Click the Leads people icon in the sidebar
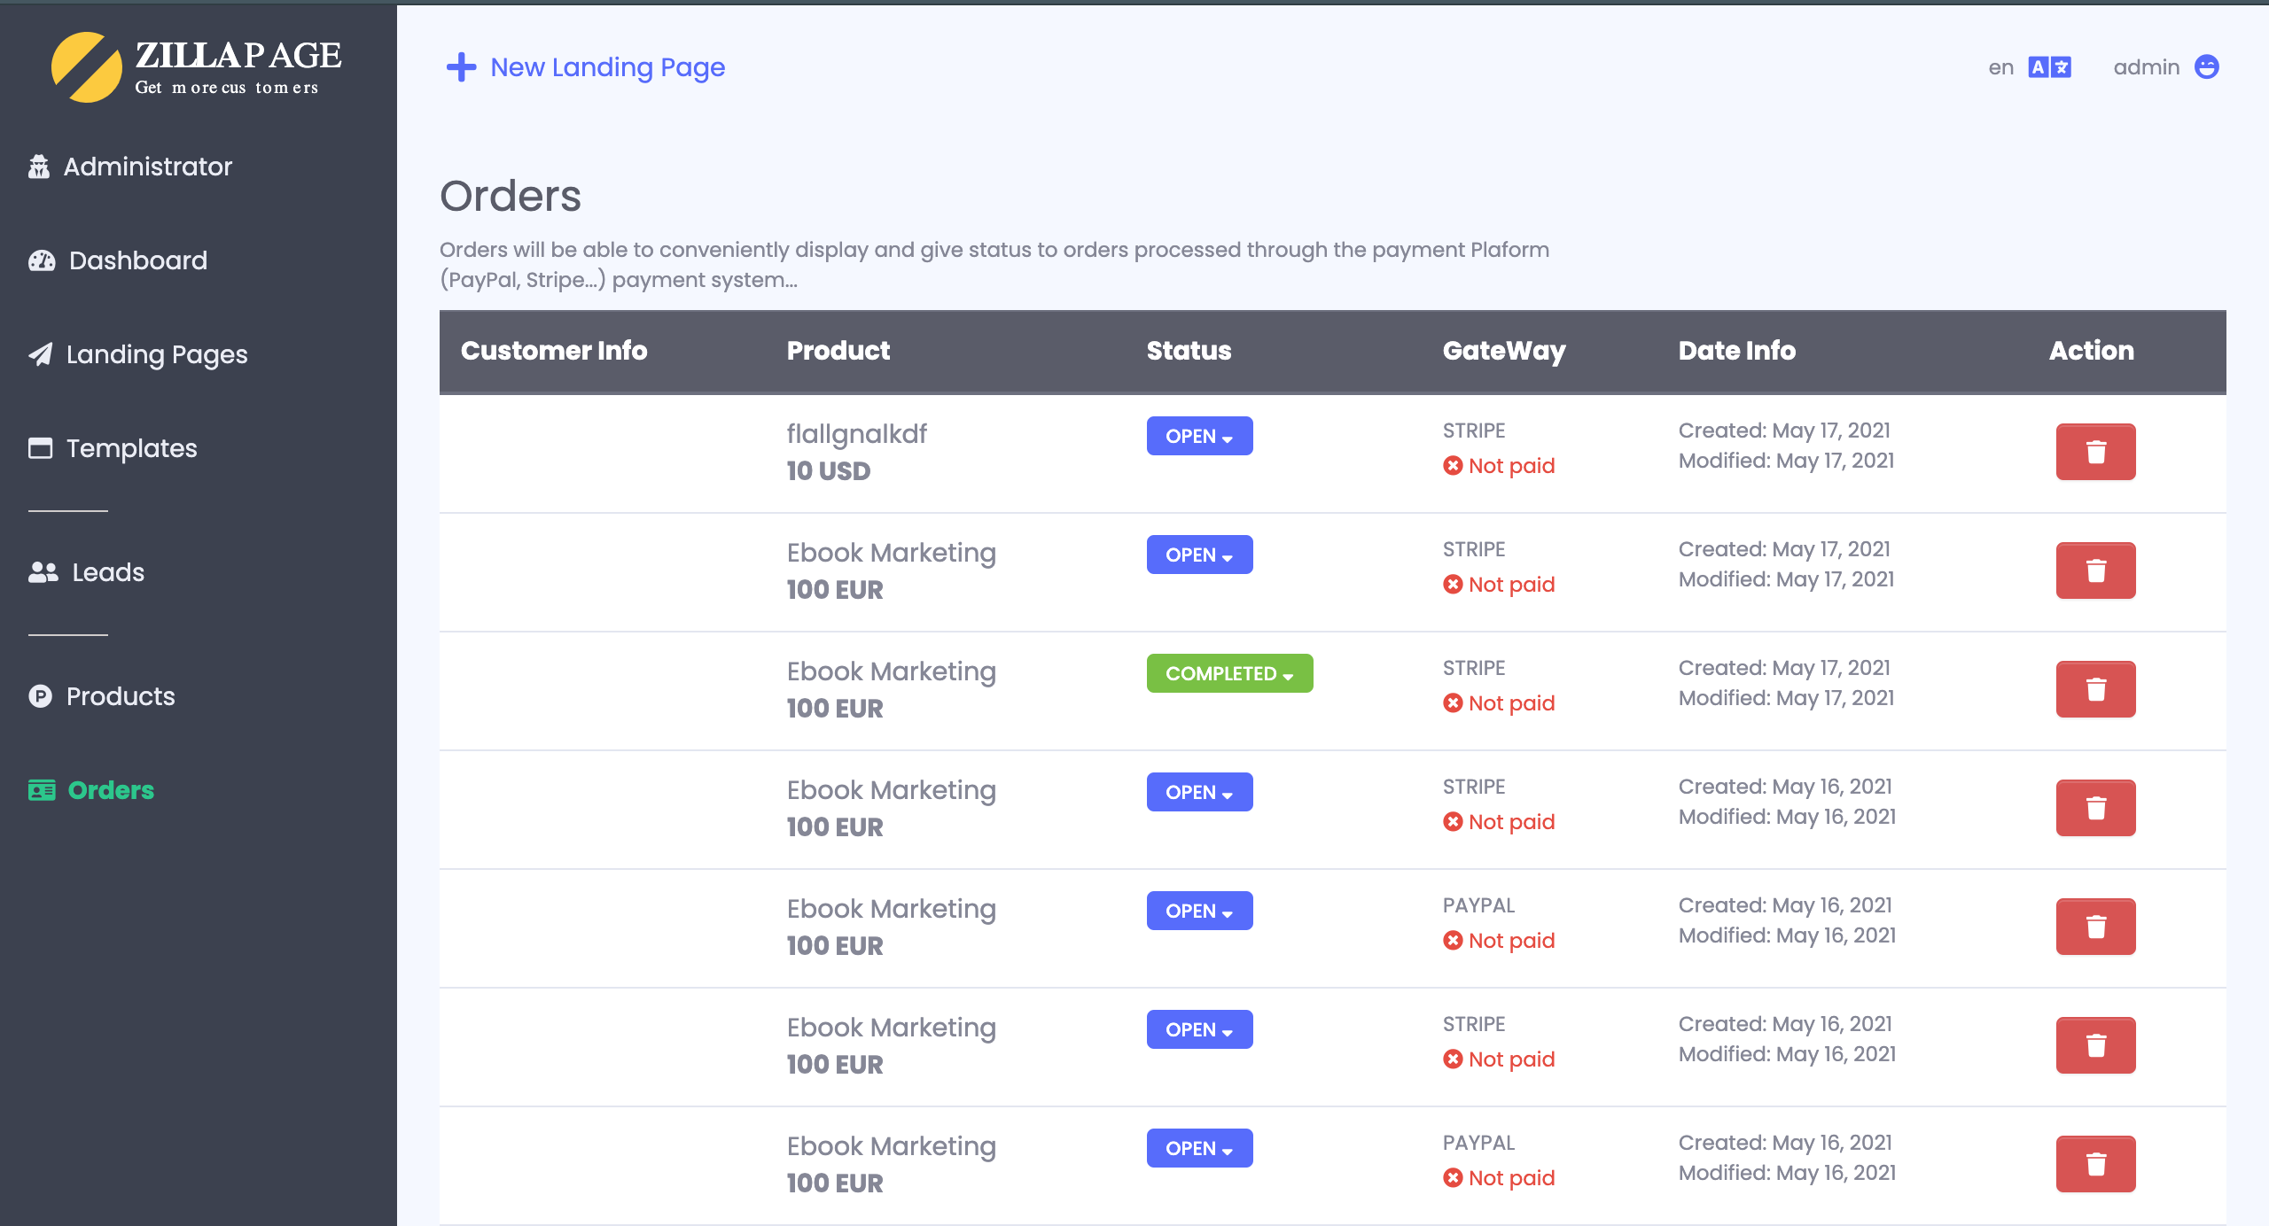Screen dimensions: 2269x1226 [x=43, y=572]
